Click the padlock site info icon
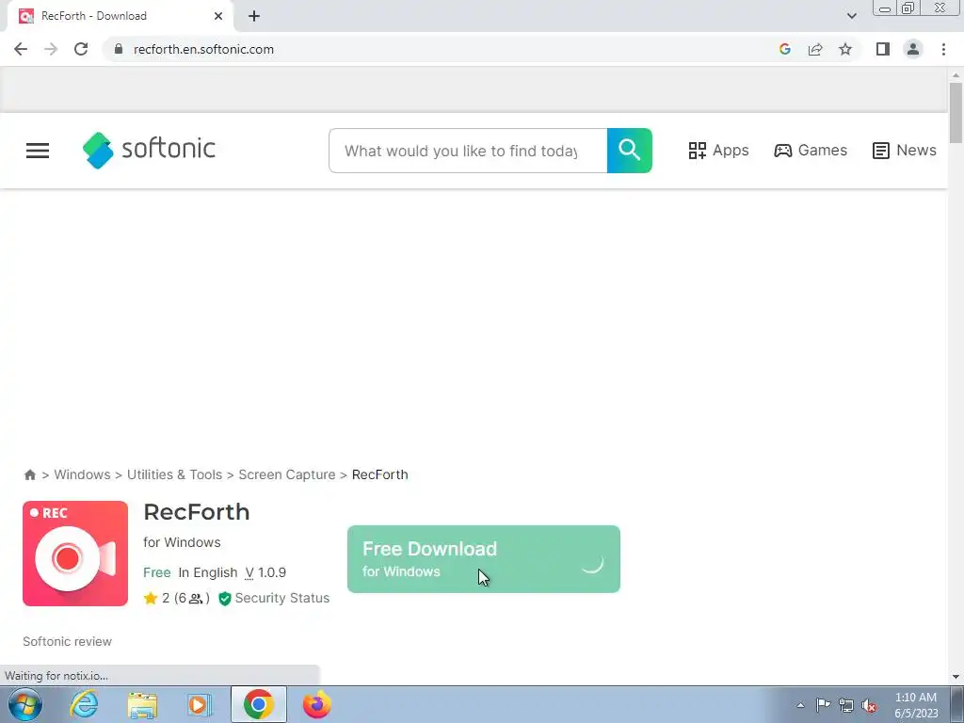964x723 pixels. click(x=119, y=49)
